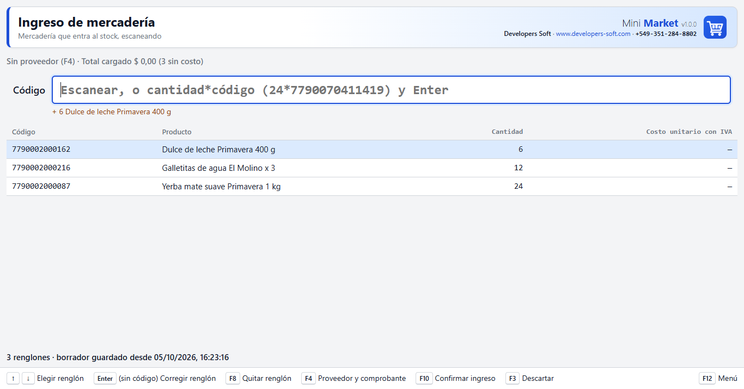Open the menu with F12 key badge
Screen dimensions: 744x389
707,379
